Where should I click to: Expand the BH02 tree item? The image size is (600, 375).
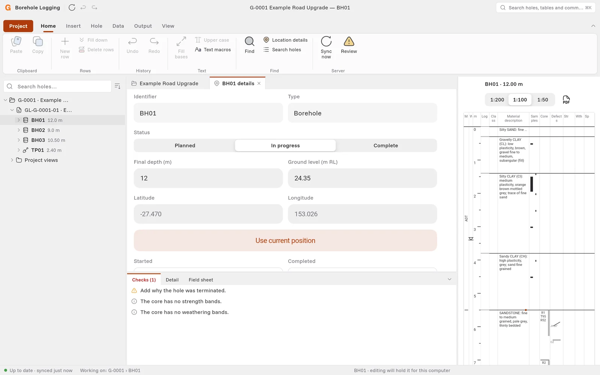click(x=19, y=130)
